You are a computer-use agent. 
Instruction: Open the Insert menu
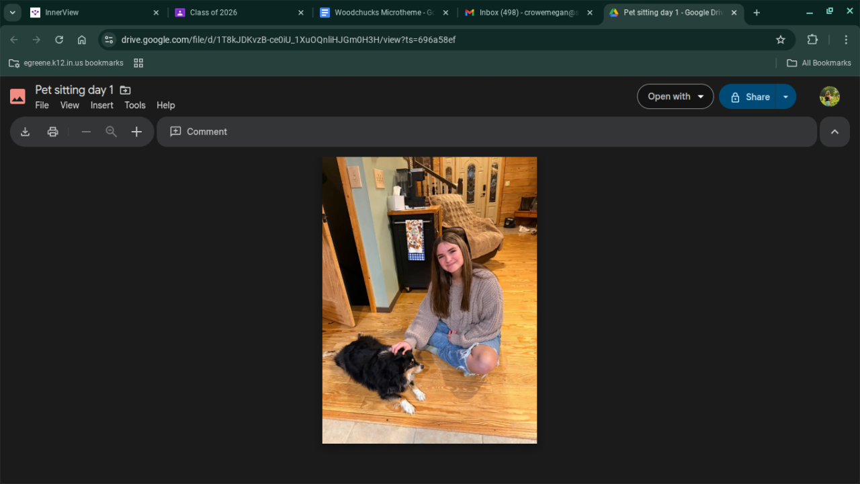click(102, 106)
